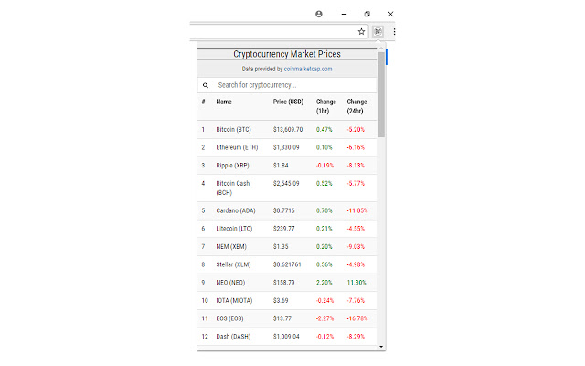Image resolution: width=585 pixels, height=366 pixels.
Task: Click Stellar 1hr change 0.56%
Action: click(x=324, y=264)
